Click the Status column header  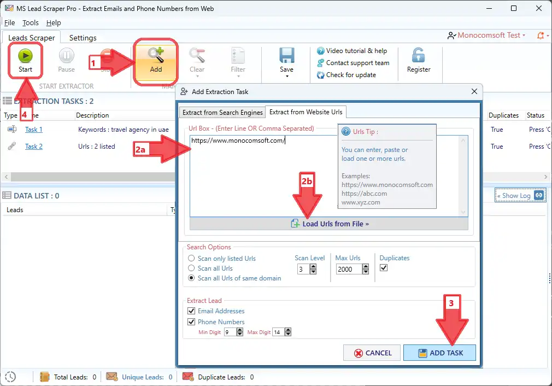tap(536, 115)
